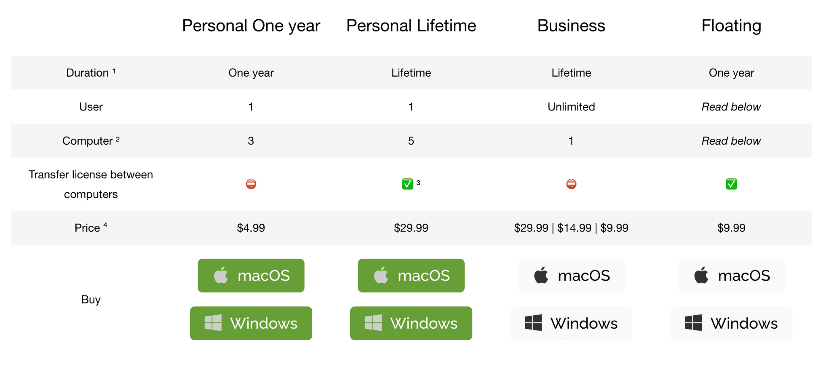Select the Business column header
826x377 pixels.
coord(571,25)
